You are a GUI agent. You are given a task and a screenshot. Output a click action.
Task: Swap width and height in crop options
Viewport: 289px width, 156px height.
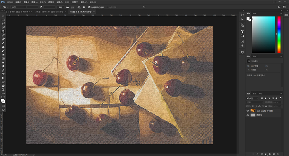[x=41, y=7]
